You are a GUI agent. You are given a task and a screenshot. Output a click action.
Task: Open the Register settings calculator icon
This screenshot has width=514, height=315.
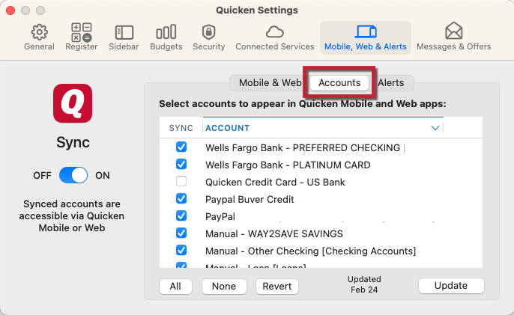coord(81,32)
